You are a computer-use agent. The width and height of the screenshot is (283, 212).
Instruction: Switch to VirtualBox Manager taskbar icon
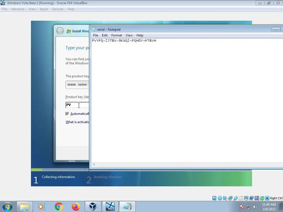pyautogui.click(x=93, y=206)
